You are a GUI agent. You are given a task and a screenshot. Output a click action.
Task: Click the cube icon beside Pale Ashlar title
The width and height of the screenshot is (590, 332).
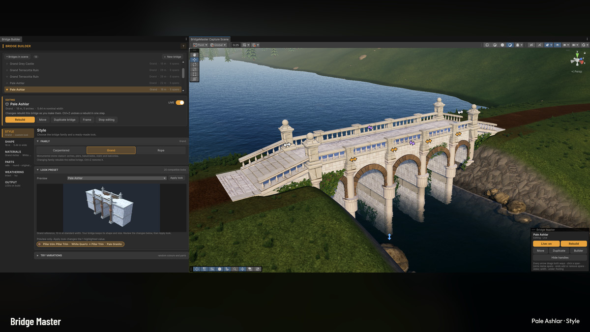coord(7,104)
